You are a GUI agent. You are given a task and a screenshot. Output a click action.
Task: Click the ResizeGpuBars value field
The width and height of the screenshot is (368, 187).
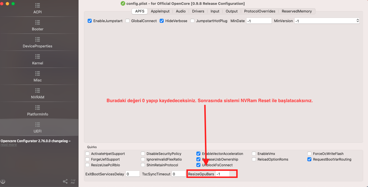coord(222,174)
